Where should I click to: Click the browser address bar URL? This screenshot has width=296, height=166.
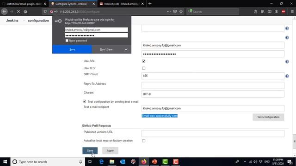pyautogui.click(x=79, y=12)
